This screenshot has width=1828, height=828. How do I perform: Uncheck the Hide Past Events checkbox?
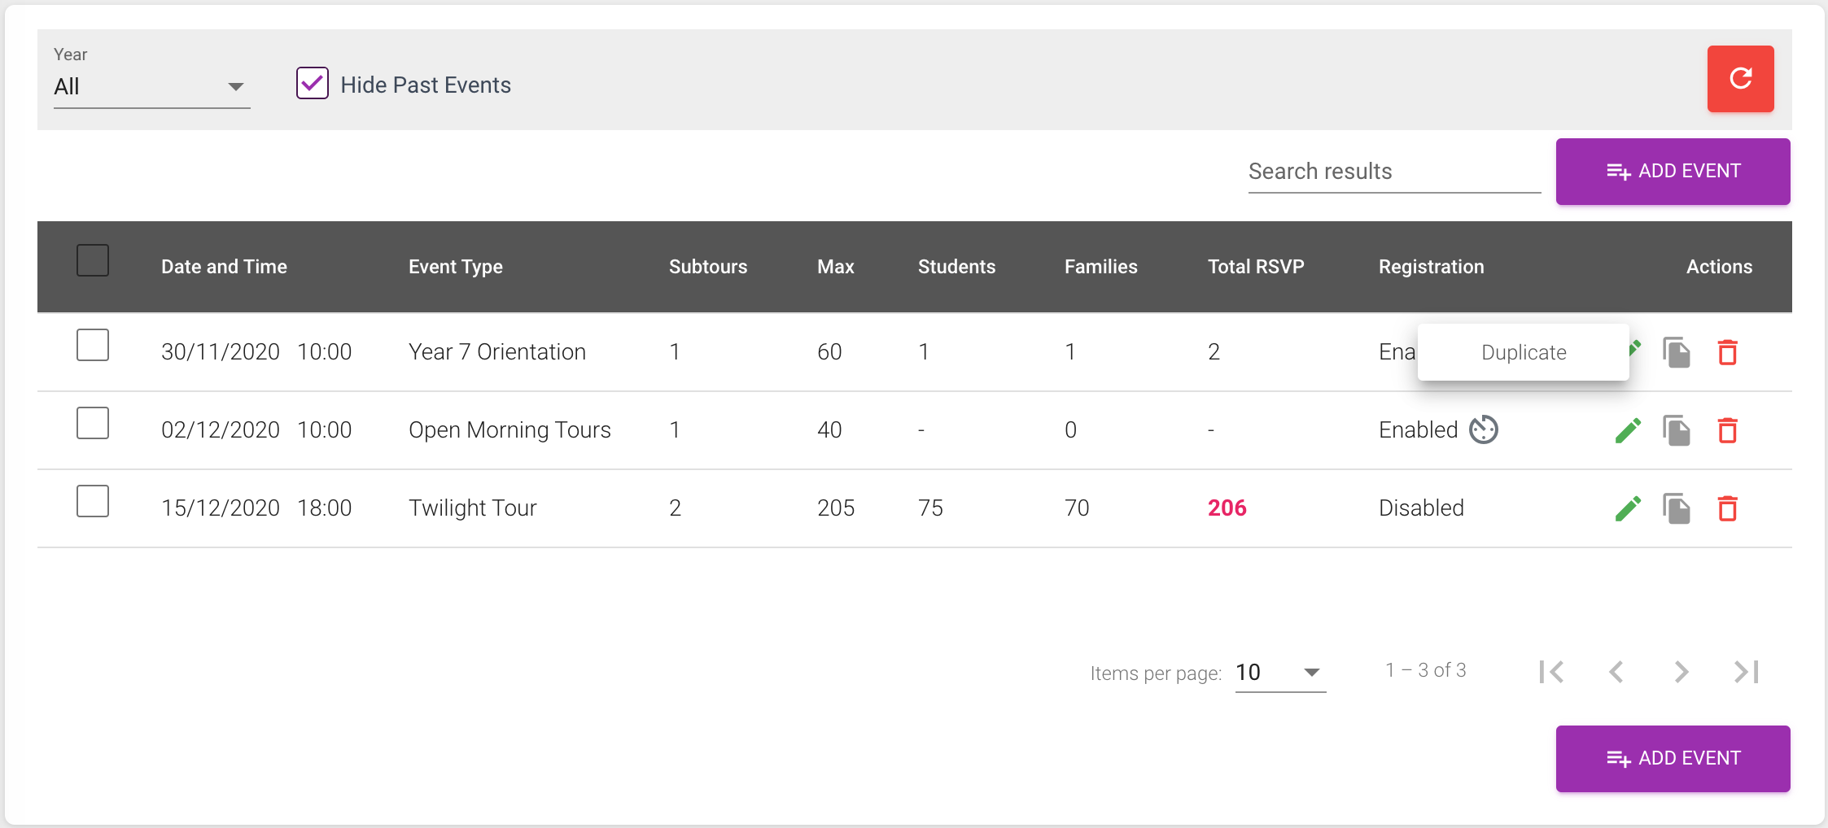click(312, 82)
